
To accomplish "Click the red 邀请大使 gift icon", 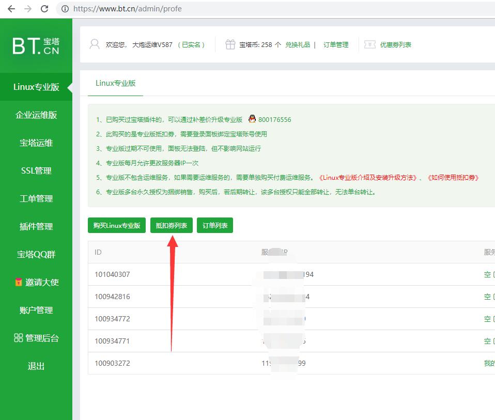I will click(19, 282).
